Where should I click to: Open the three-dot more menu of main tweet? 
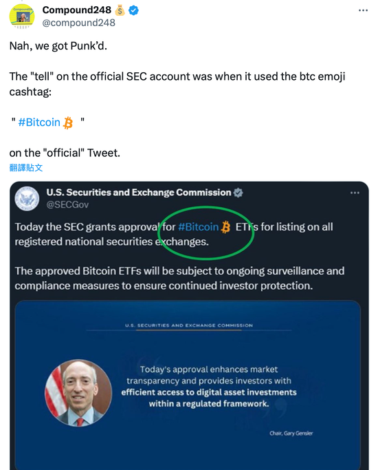click(363, 10)
